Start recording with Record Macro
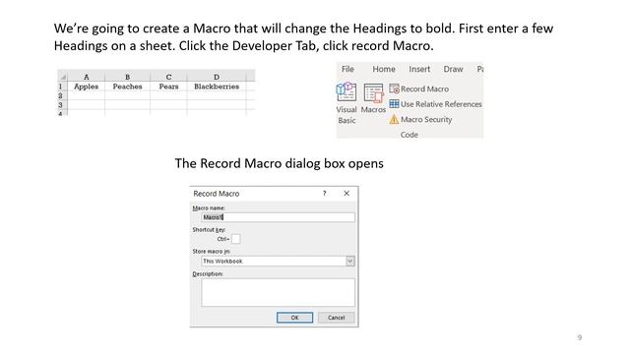 (419, 88)
